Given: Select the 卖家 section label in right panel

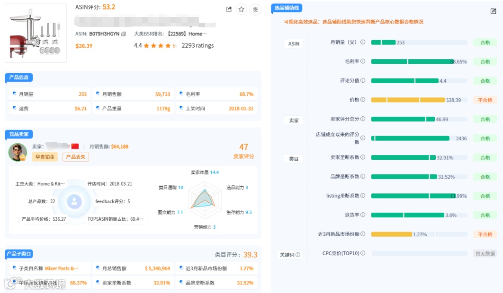Looking at the screenshot, I should click(x=294, y=120).
